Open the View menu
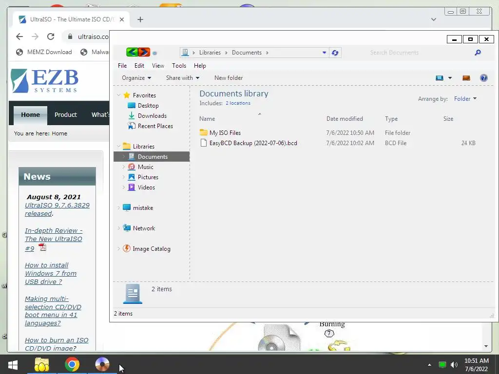499x374 pixels. pos(158,66)
